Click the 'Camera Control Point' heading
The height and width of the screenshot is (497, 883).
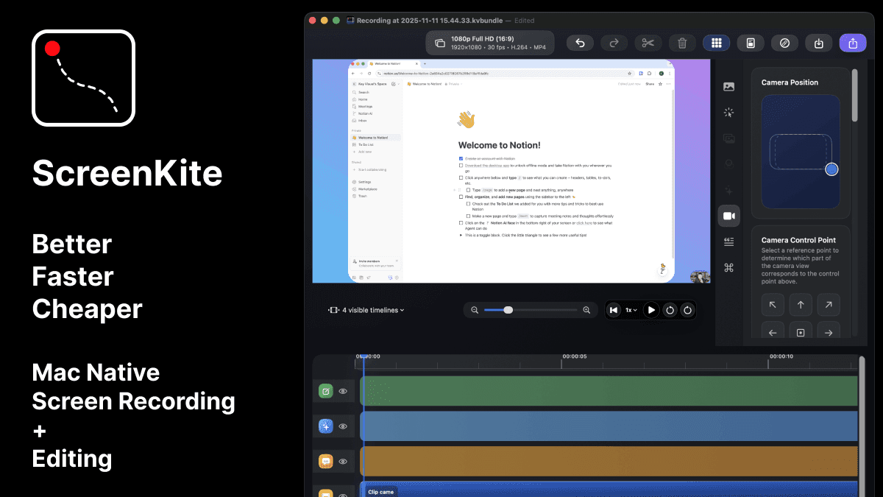[x=798, y=240]
